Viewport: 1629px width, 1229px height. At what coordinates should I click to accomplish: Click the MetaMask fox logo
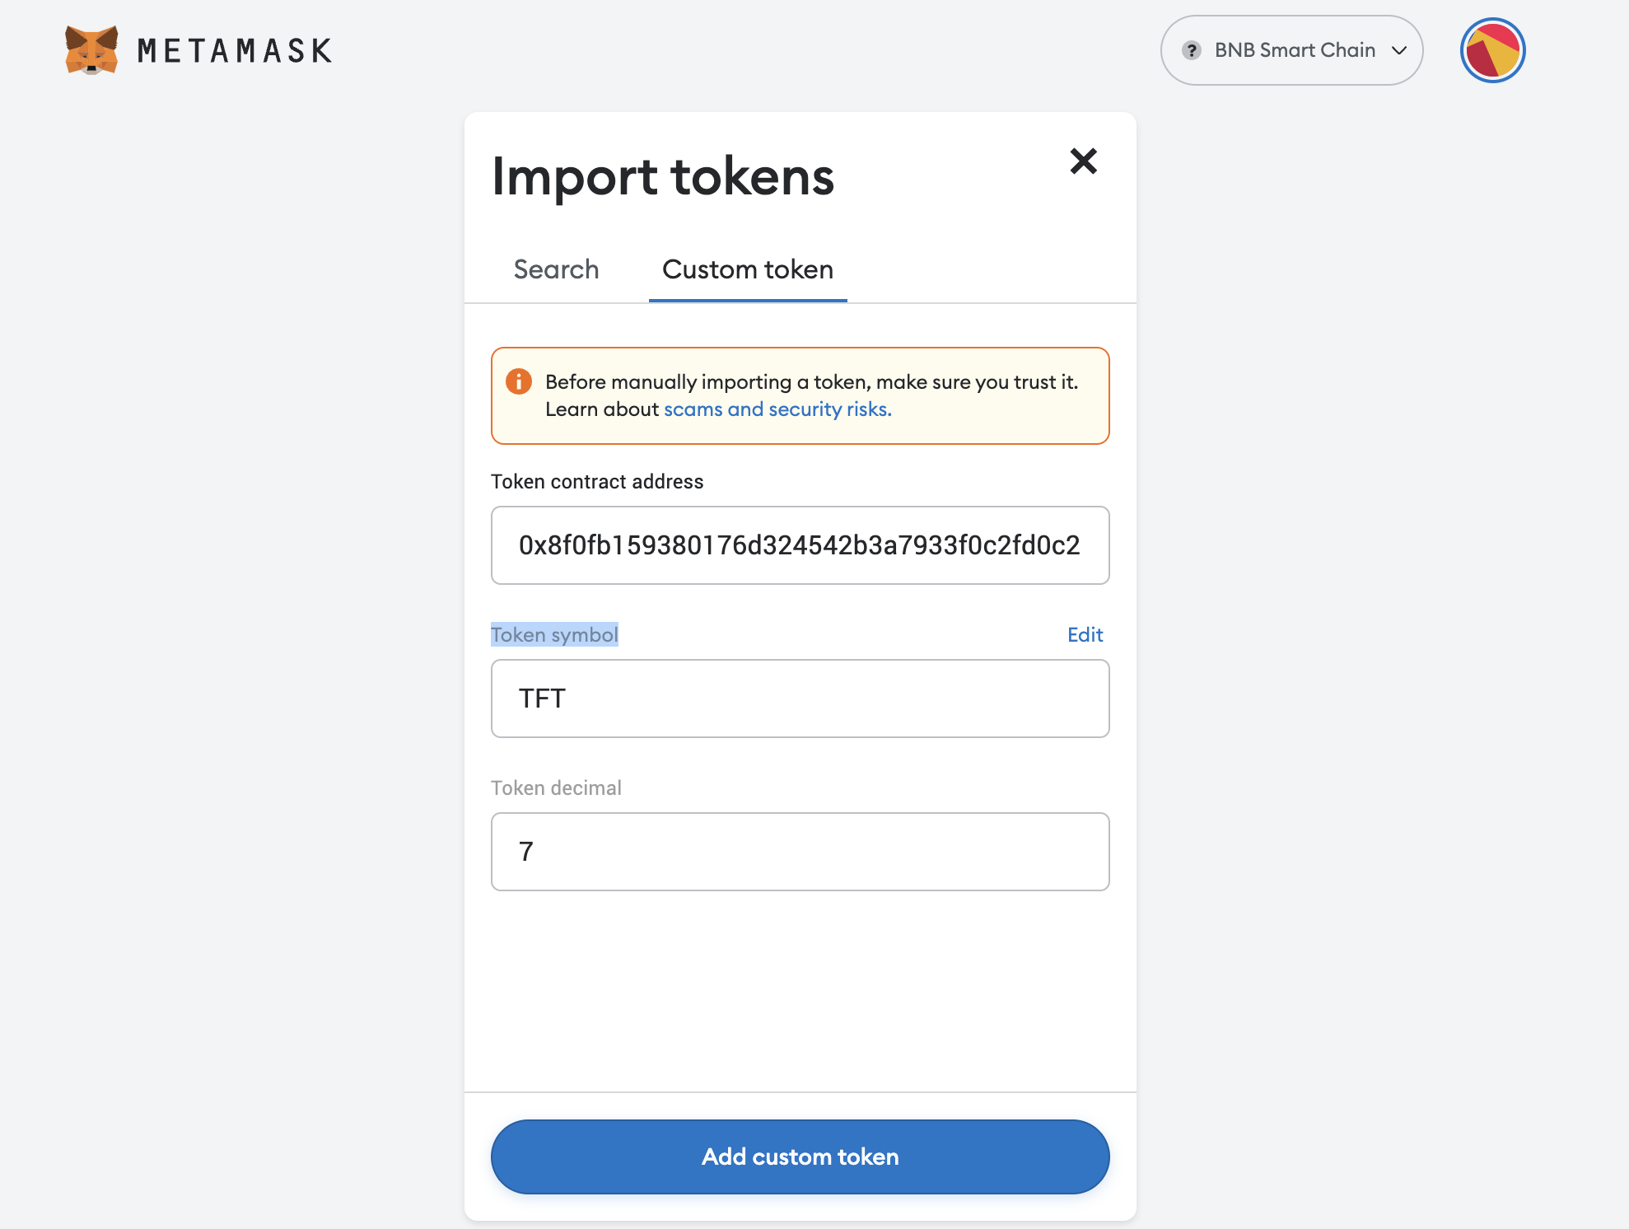click(91, 50)
